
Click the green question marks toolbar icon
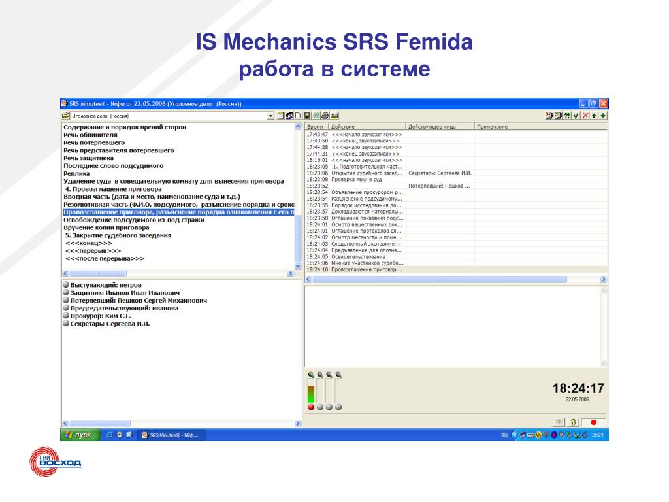pos(567,116)
